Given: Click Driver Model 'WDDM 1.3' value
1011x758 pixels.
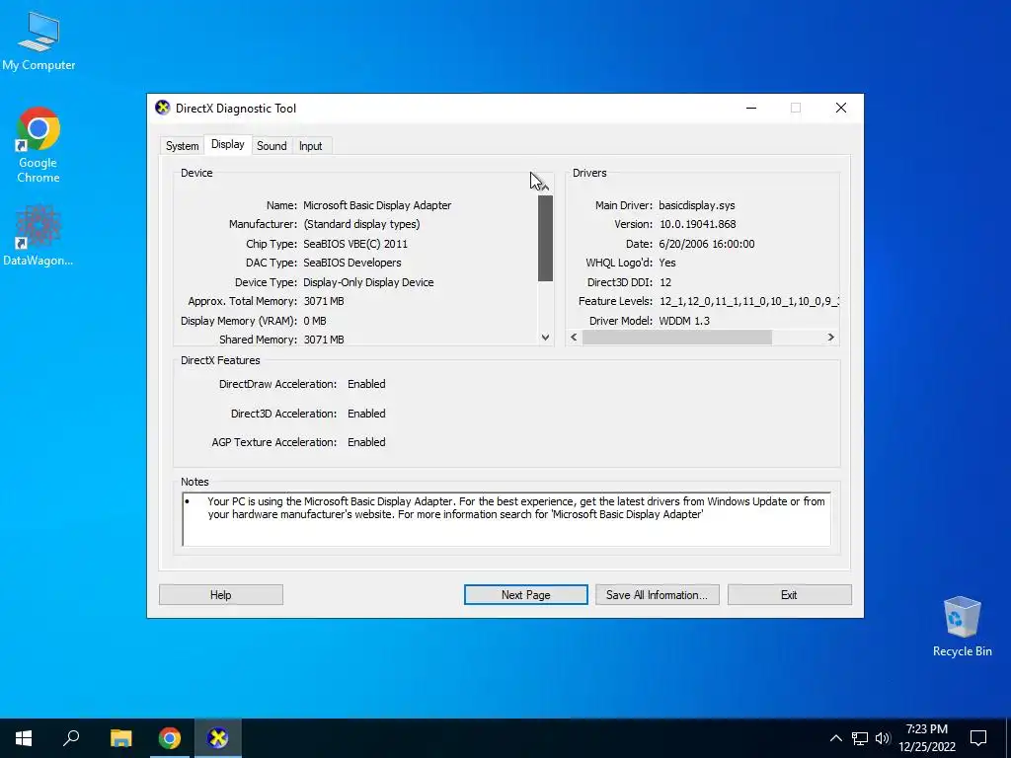Looking at the screenshot, I should tap(683, 321).
